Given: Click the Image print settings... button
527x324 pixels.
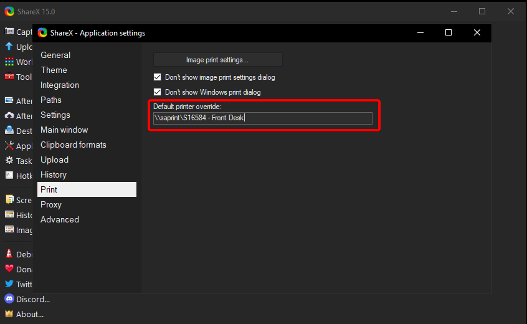Looking at the screenshot, I should (218, 60).
